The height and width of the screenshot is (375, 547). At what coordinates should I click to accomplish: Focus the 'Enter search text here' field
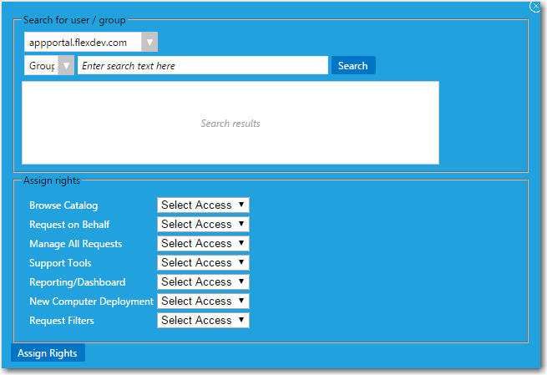[x=202, y=65]
